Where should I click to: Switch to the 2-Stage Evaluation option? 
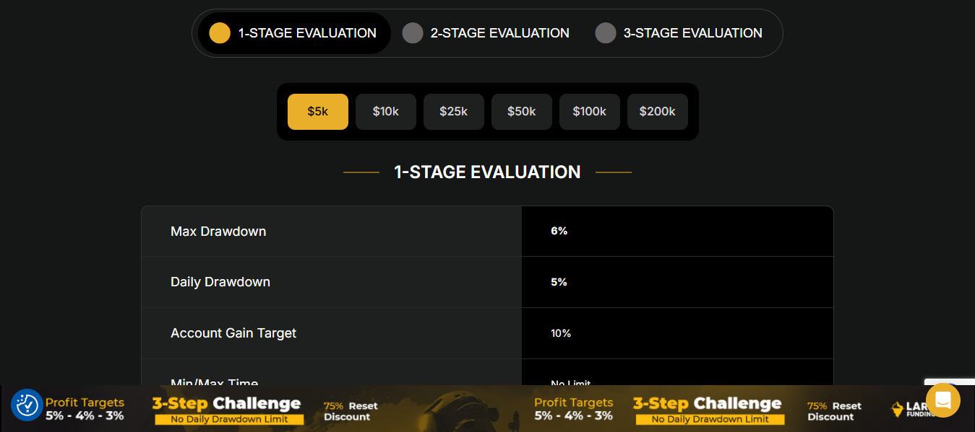click(499, 33)
